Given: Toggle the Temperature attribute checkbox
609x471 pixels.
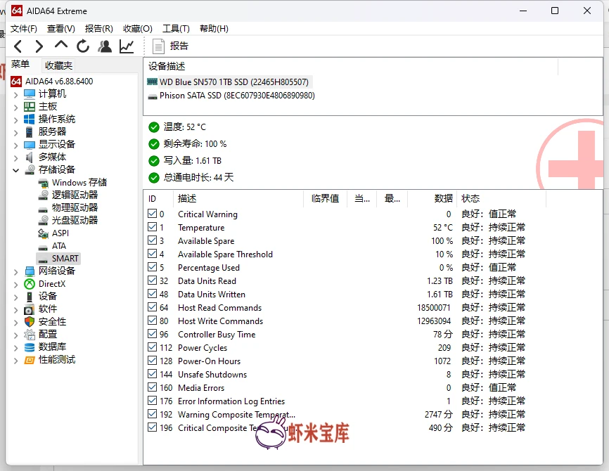Looking at the screenshot, I should (x=152, y=227).
